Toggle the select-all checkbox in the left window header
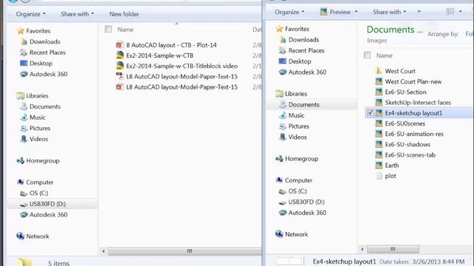The width and height of the screenshot is (474, 266). point(108,30)
